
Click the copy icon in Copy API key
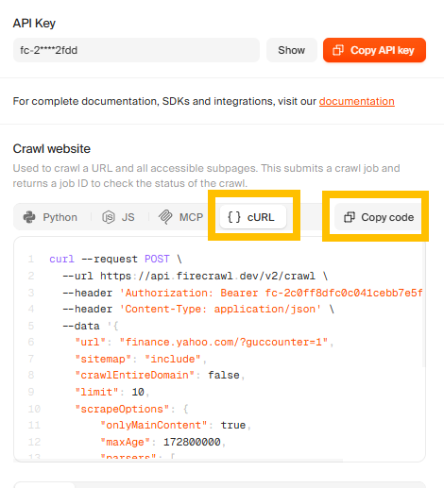tap(338, 50)
